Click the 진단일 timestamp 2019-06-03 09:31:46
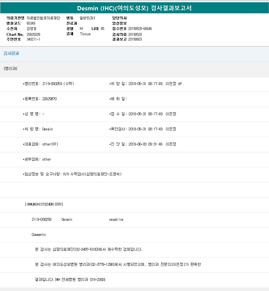Image resolution: width=269 pixels, height=291 pixels. coord(145,144)
